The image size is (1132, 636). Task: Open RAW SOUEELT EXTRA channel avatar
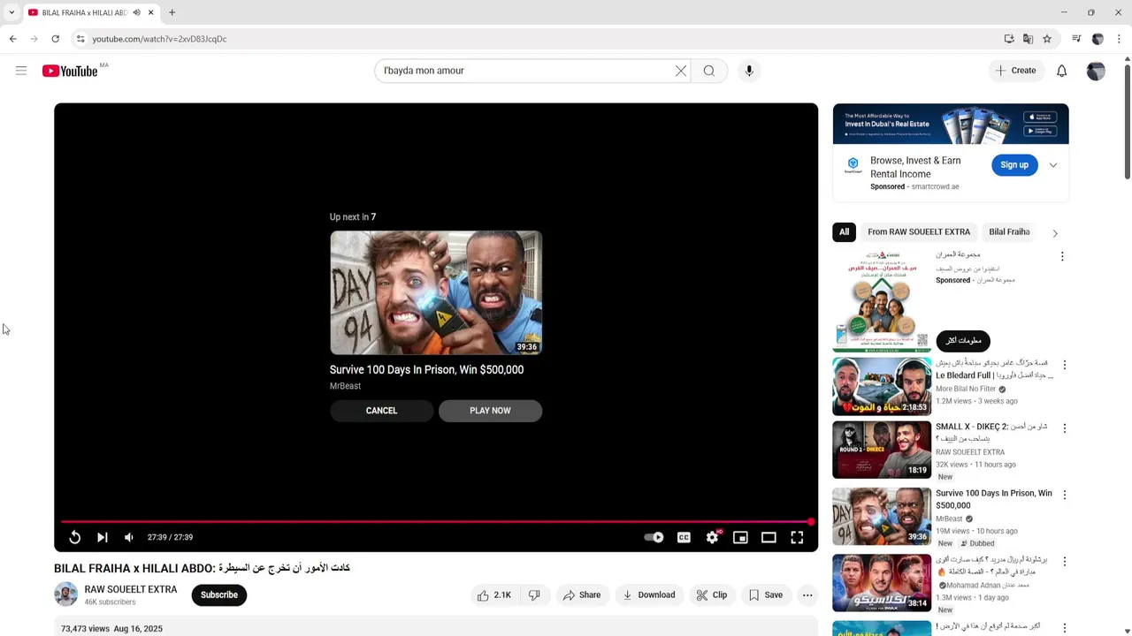pos(66,594)
